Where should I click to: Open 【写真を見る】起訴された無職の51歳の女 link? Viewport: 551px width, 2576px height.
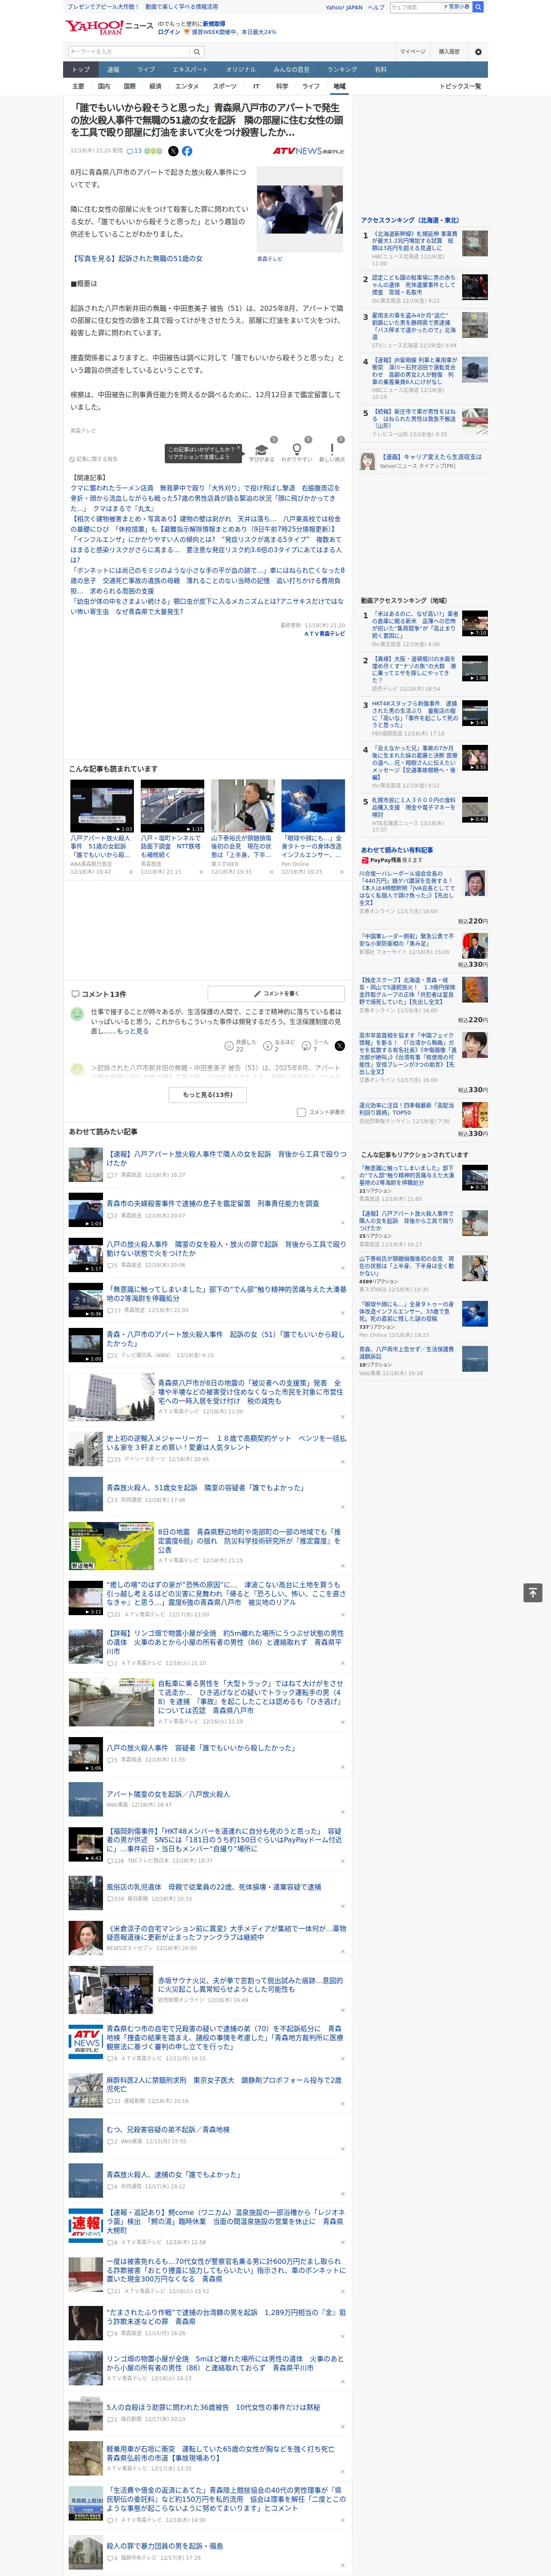pyautogui.click(x=136, y=259)
